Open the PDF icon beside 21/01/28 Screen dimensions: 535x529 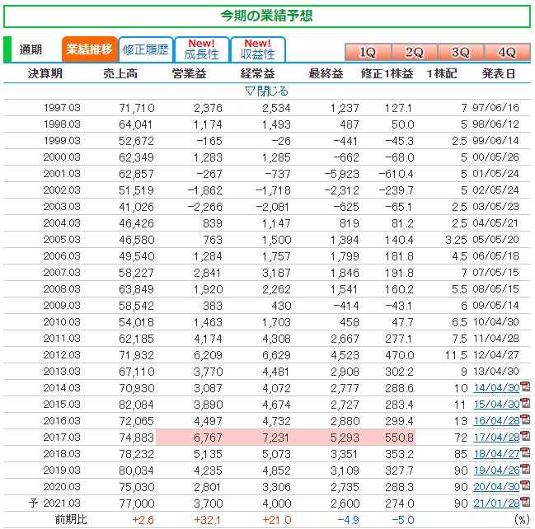(x=524, y=503)
